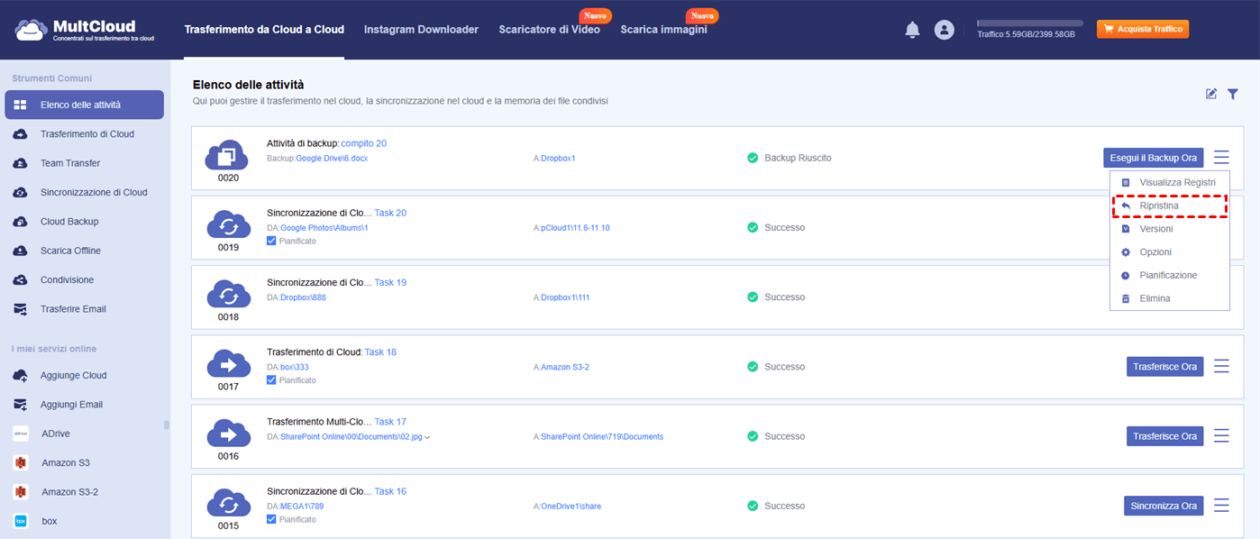Image resolution: width=1260 pixels, height=539 pixels.
Task: Click the sidebar scrollbar handle
Action: (x=166, y=425)
